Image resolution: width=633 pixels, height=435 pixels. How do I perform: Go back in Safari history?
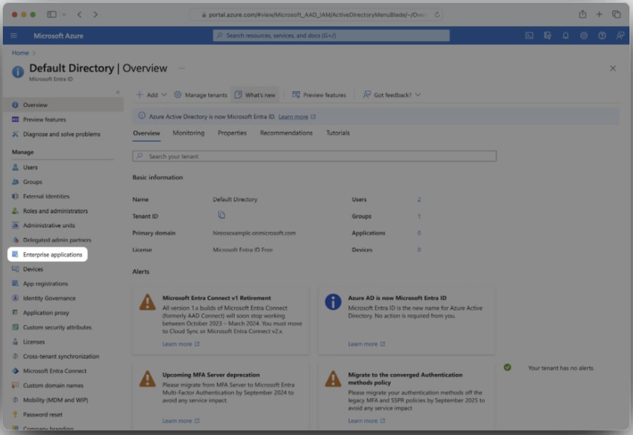[79, 15]
